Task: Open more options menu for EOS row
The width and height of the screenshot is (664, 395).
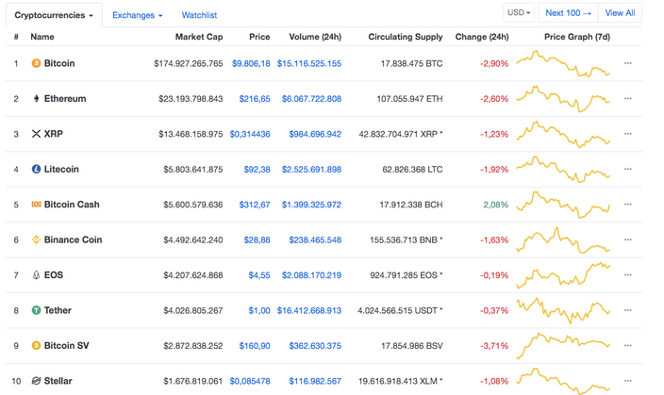Action: tap(628, 275)
